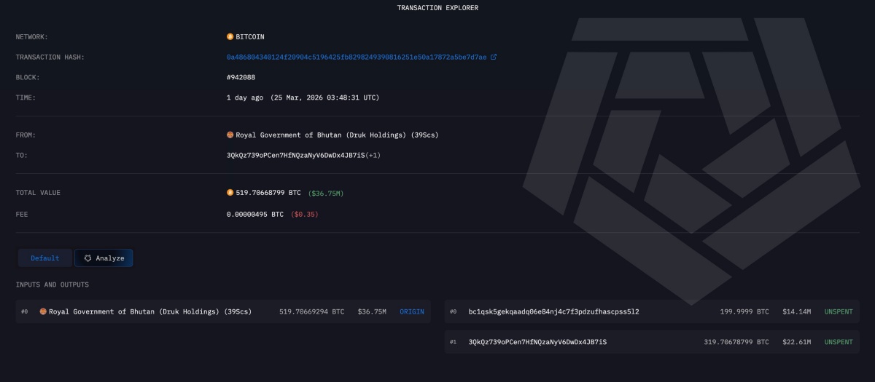Click the 25 Mar, 2026 transaction timestamp
Image resolution: width=875 pixels, height=382 pixels.
(x=324, y=98)
